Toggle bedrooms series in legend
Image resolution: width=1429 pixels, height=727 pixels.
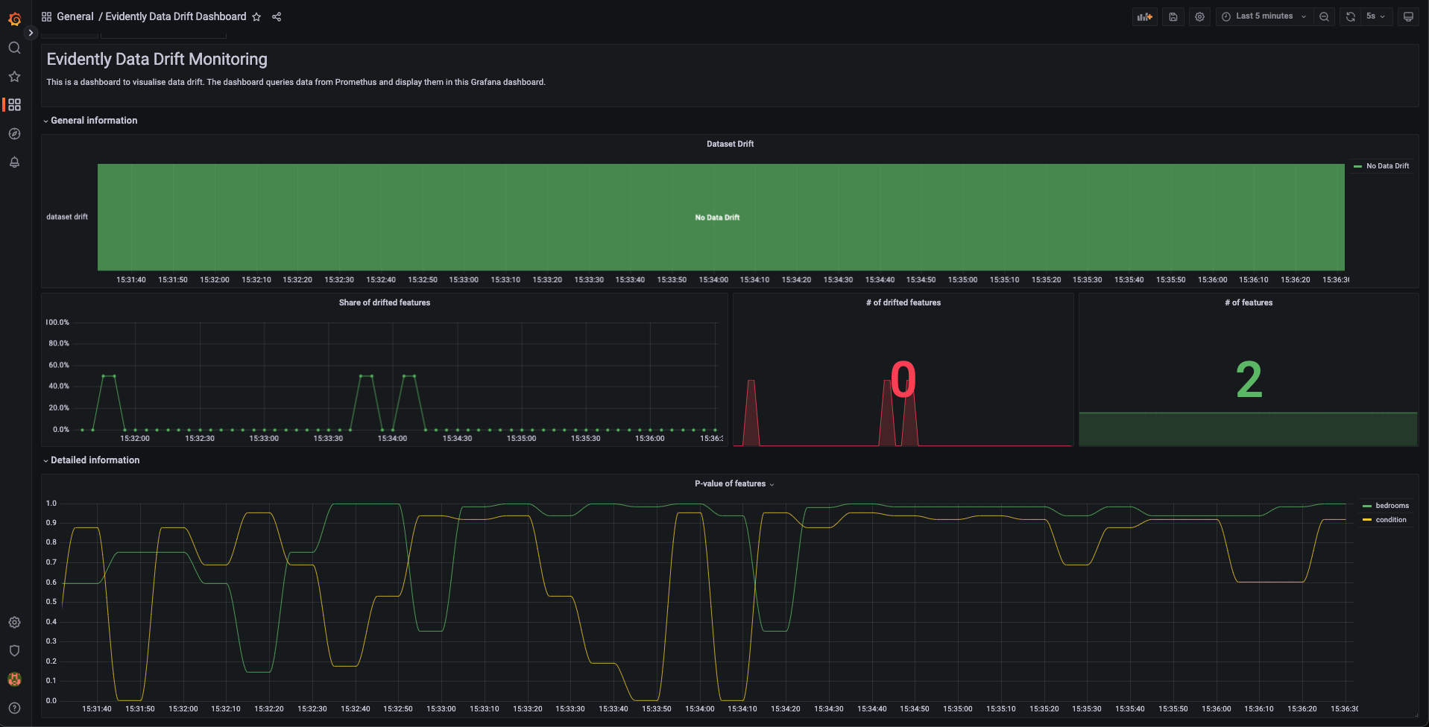point(1392,506)
